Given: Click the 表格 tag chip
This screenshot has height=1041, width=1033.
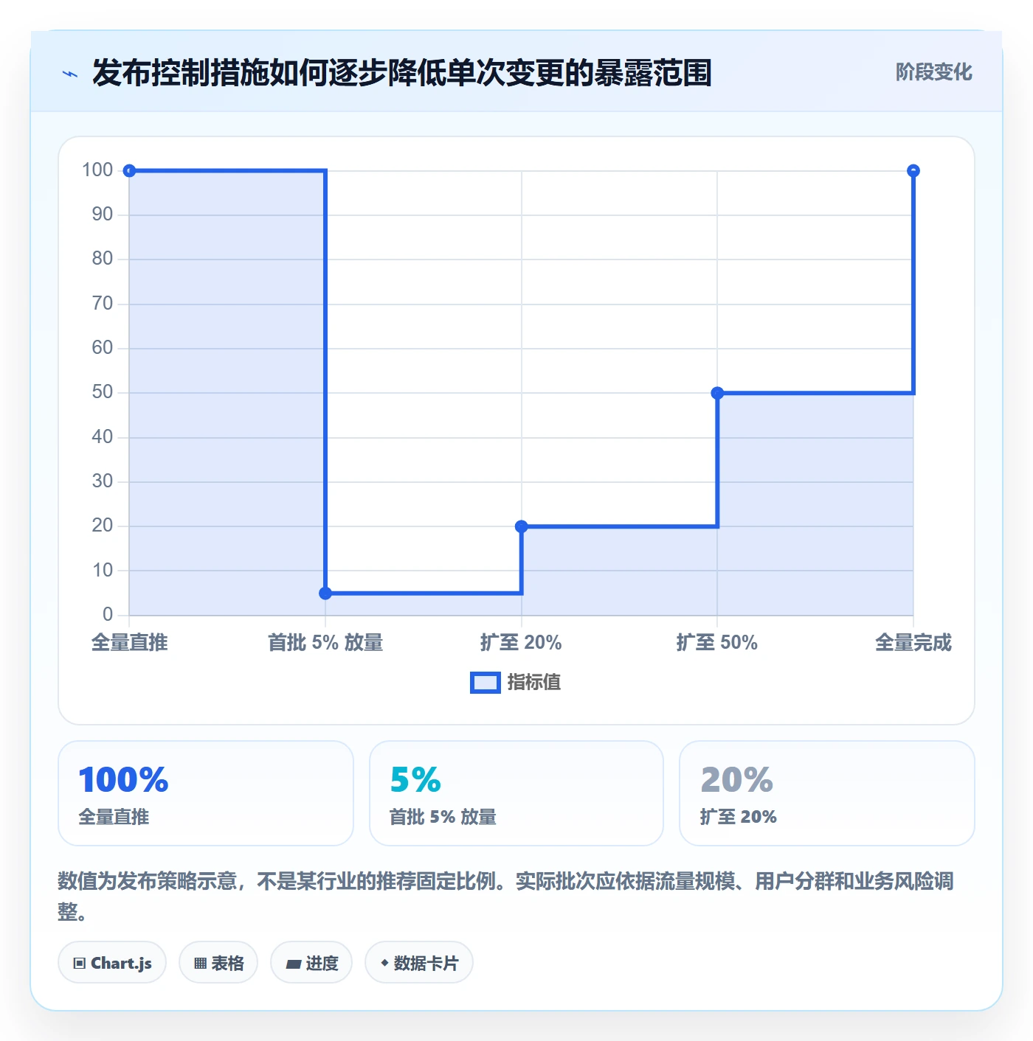Looking at the screenshot, I should (x=218, y=963).
